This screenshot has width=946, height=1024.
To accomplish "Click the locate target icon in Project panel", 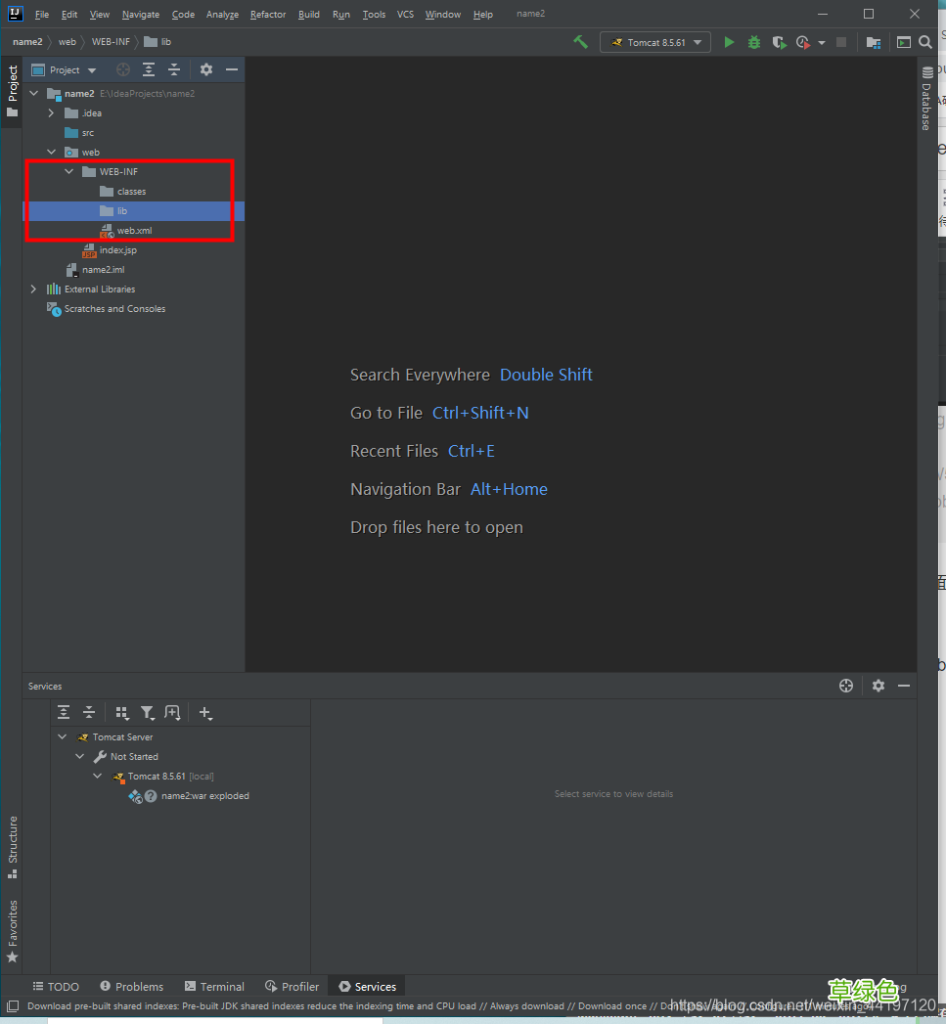I will (x=123, y=69).
